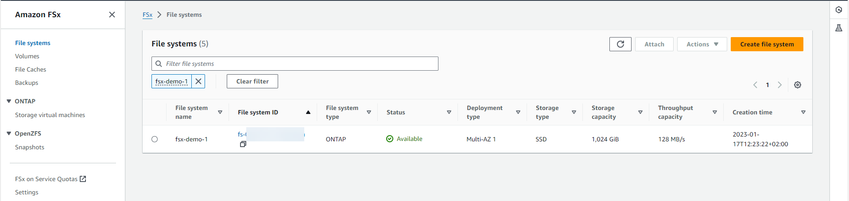Viewport: 849px width, 201px height.
Task: Select the fsx-demo-1 row radio button
Action: point(155,139)
